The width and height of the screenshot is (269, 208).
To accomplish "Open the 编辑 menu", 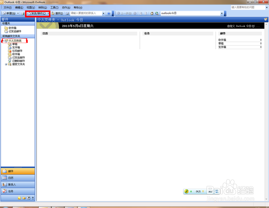I will 19,8.
